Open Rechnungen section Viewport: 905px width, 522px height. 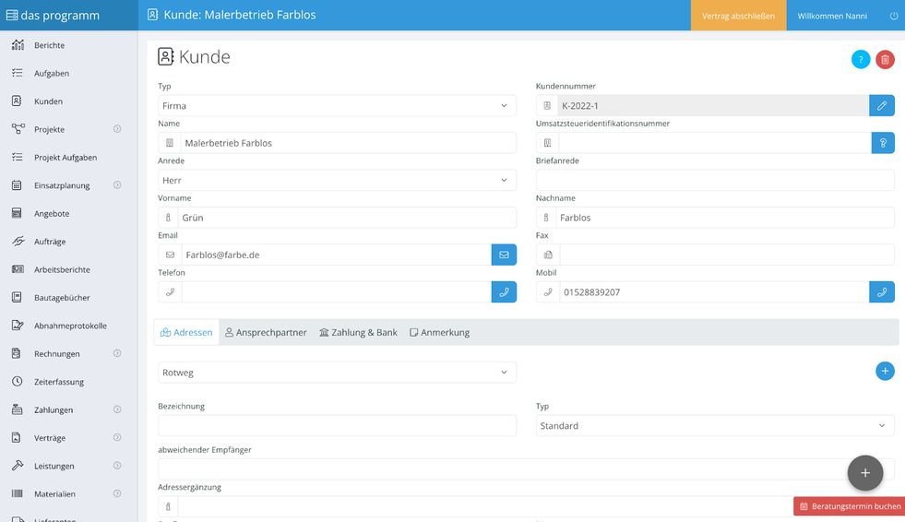click(x=56, y=353)
